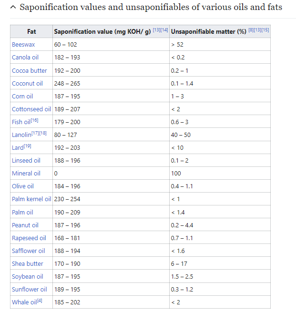Open the Palm kernel oil link
The height and width of the screenshot is (311, 296).
coord(31,199)
